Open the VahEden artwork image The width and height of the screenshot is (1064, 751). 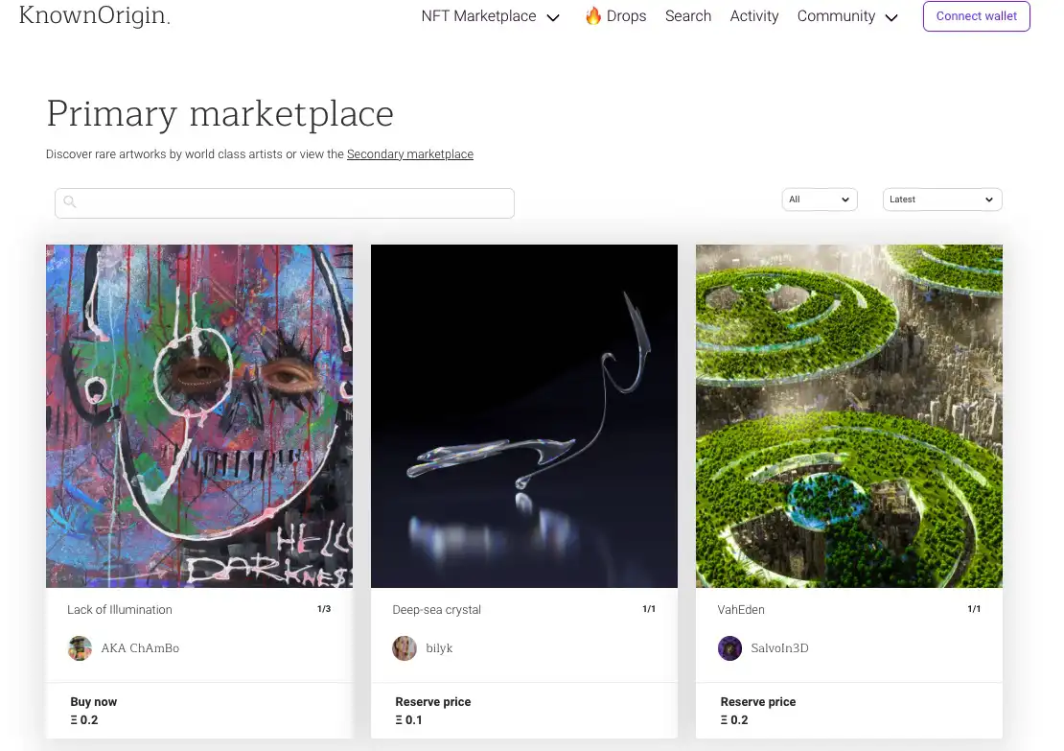click(x=849, y=415)
